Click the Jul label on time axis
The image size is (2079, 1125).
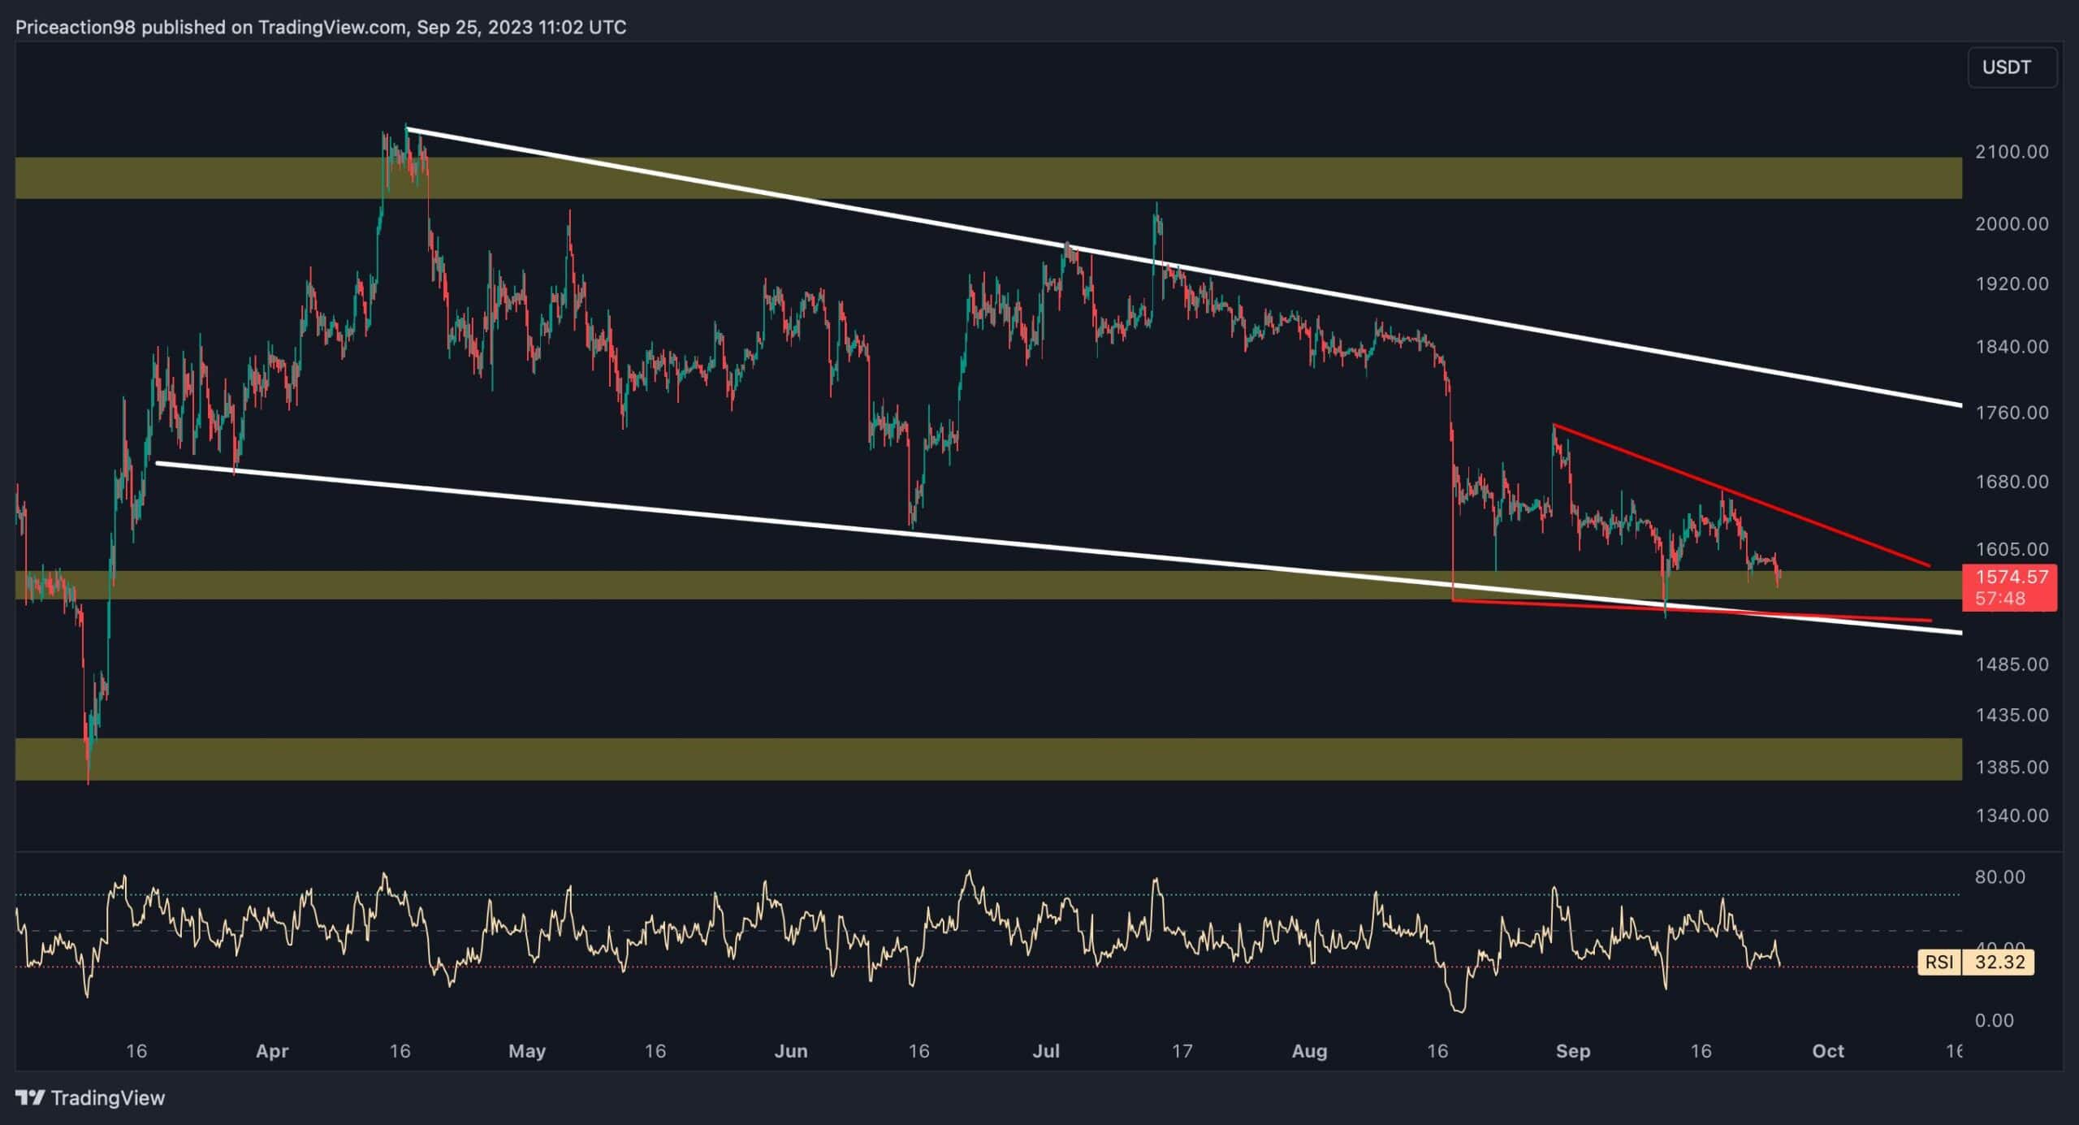pyautogui.click(x=1046, y=1051)
